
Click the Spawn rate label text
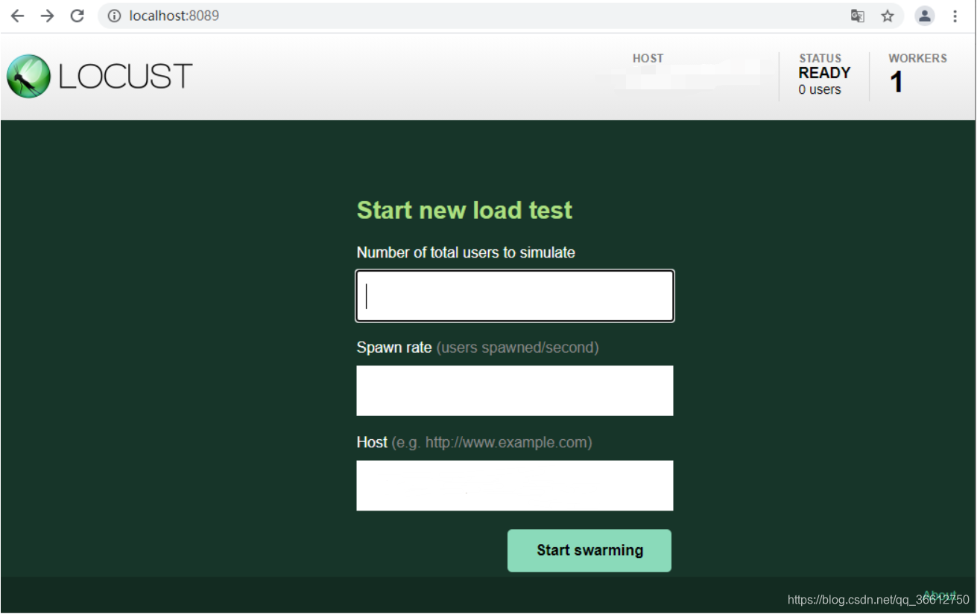pos(394,348)
